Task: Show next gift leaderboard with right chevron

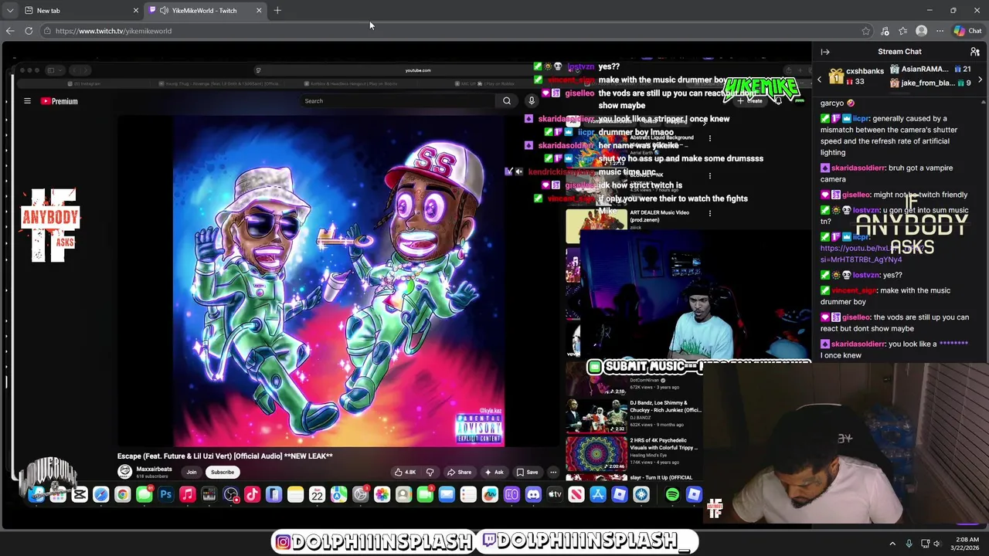Action: (980, 80)
